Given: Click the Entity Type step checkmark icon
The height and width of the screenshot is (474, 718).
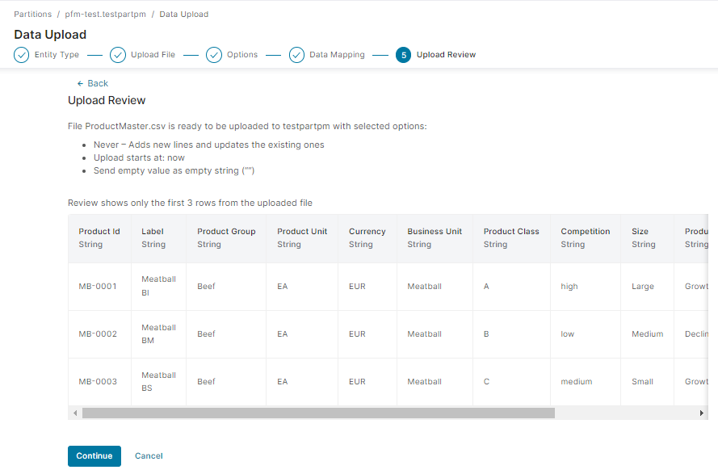Looking at the screenshot, I should pyautogui.click(x=22, y=55).
